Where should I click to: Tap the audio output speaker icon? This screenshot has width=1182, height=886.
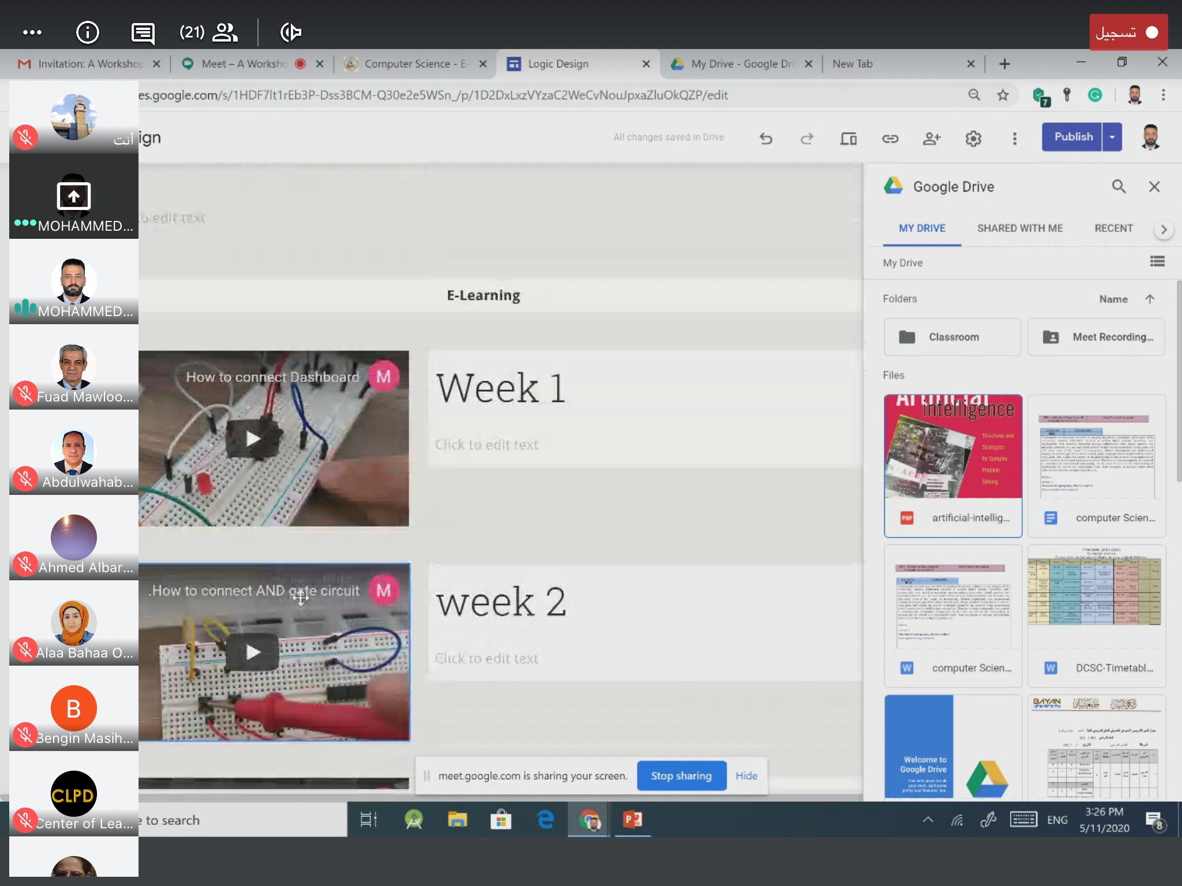pos(290,32)
